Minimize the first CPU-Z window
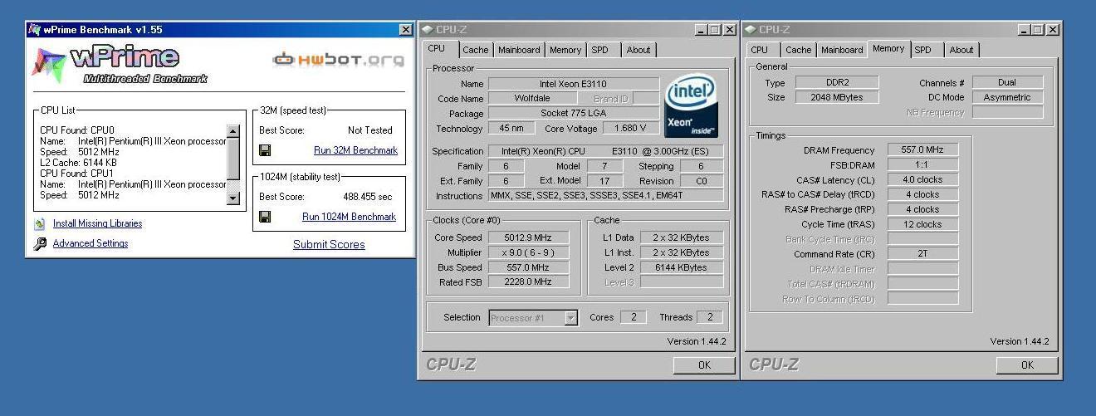The height and width of the screenshot is (416, 1096). (700, 30)
